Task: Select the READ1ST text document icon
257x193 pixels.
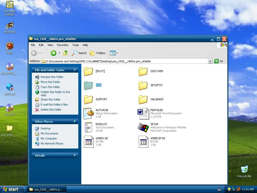Action: [88, 127]
